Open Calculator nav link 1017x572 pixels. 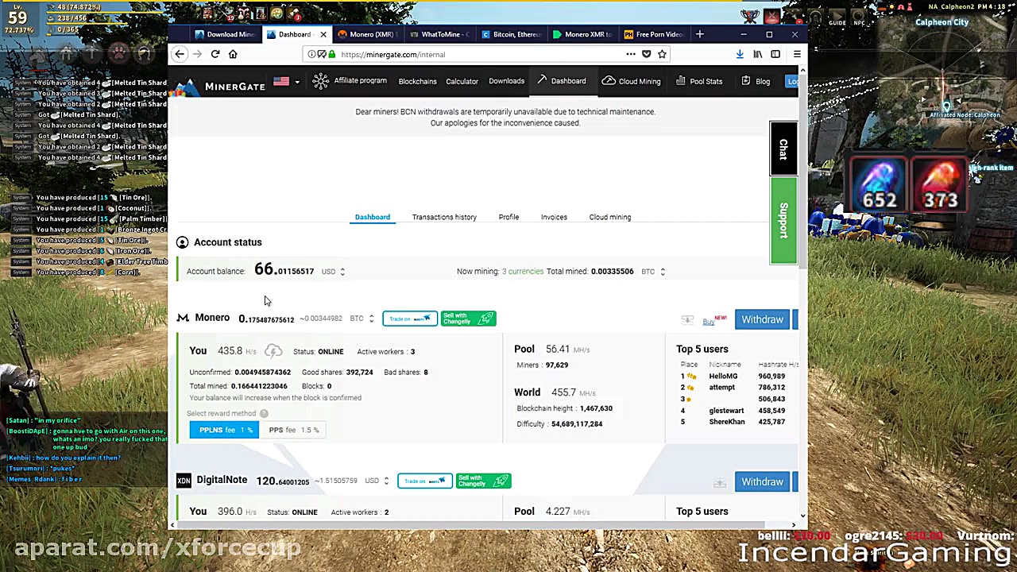pos(462,81)
